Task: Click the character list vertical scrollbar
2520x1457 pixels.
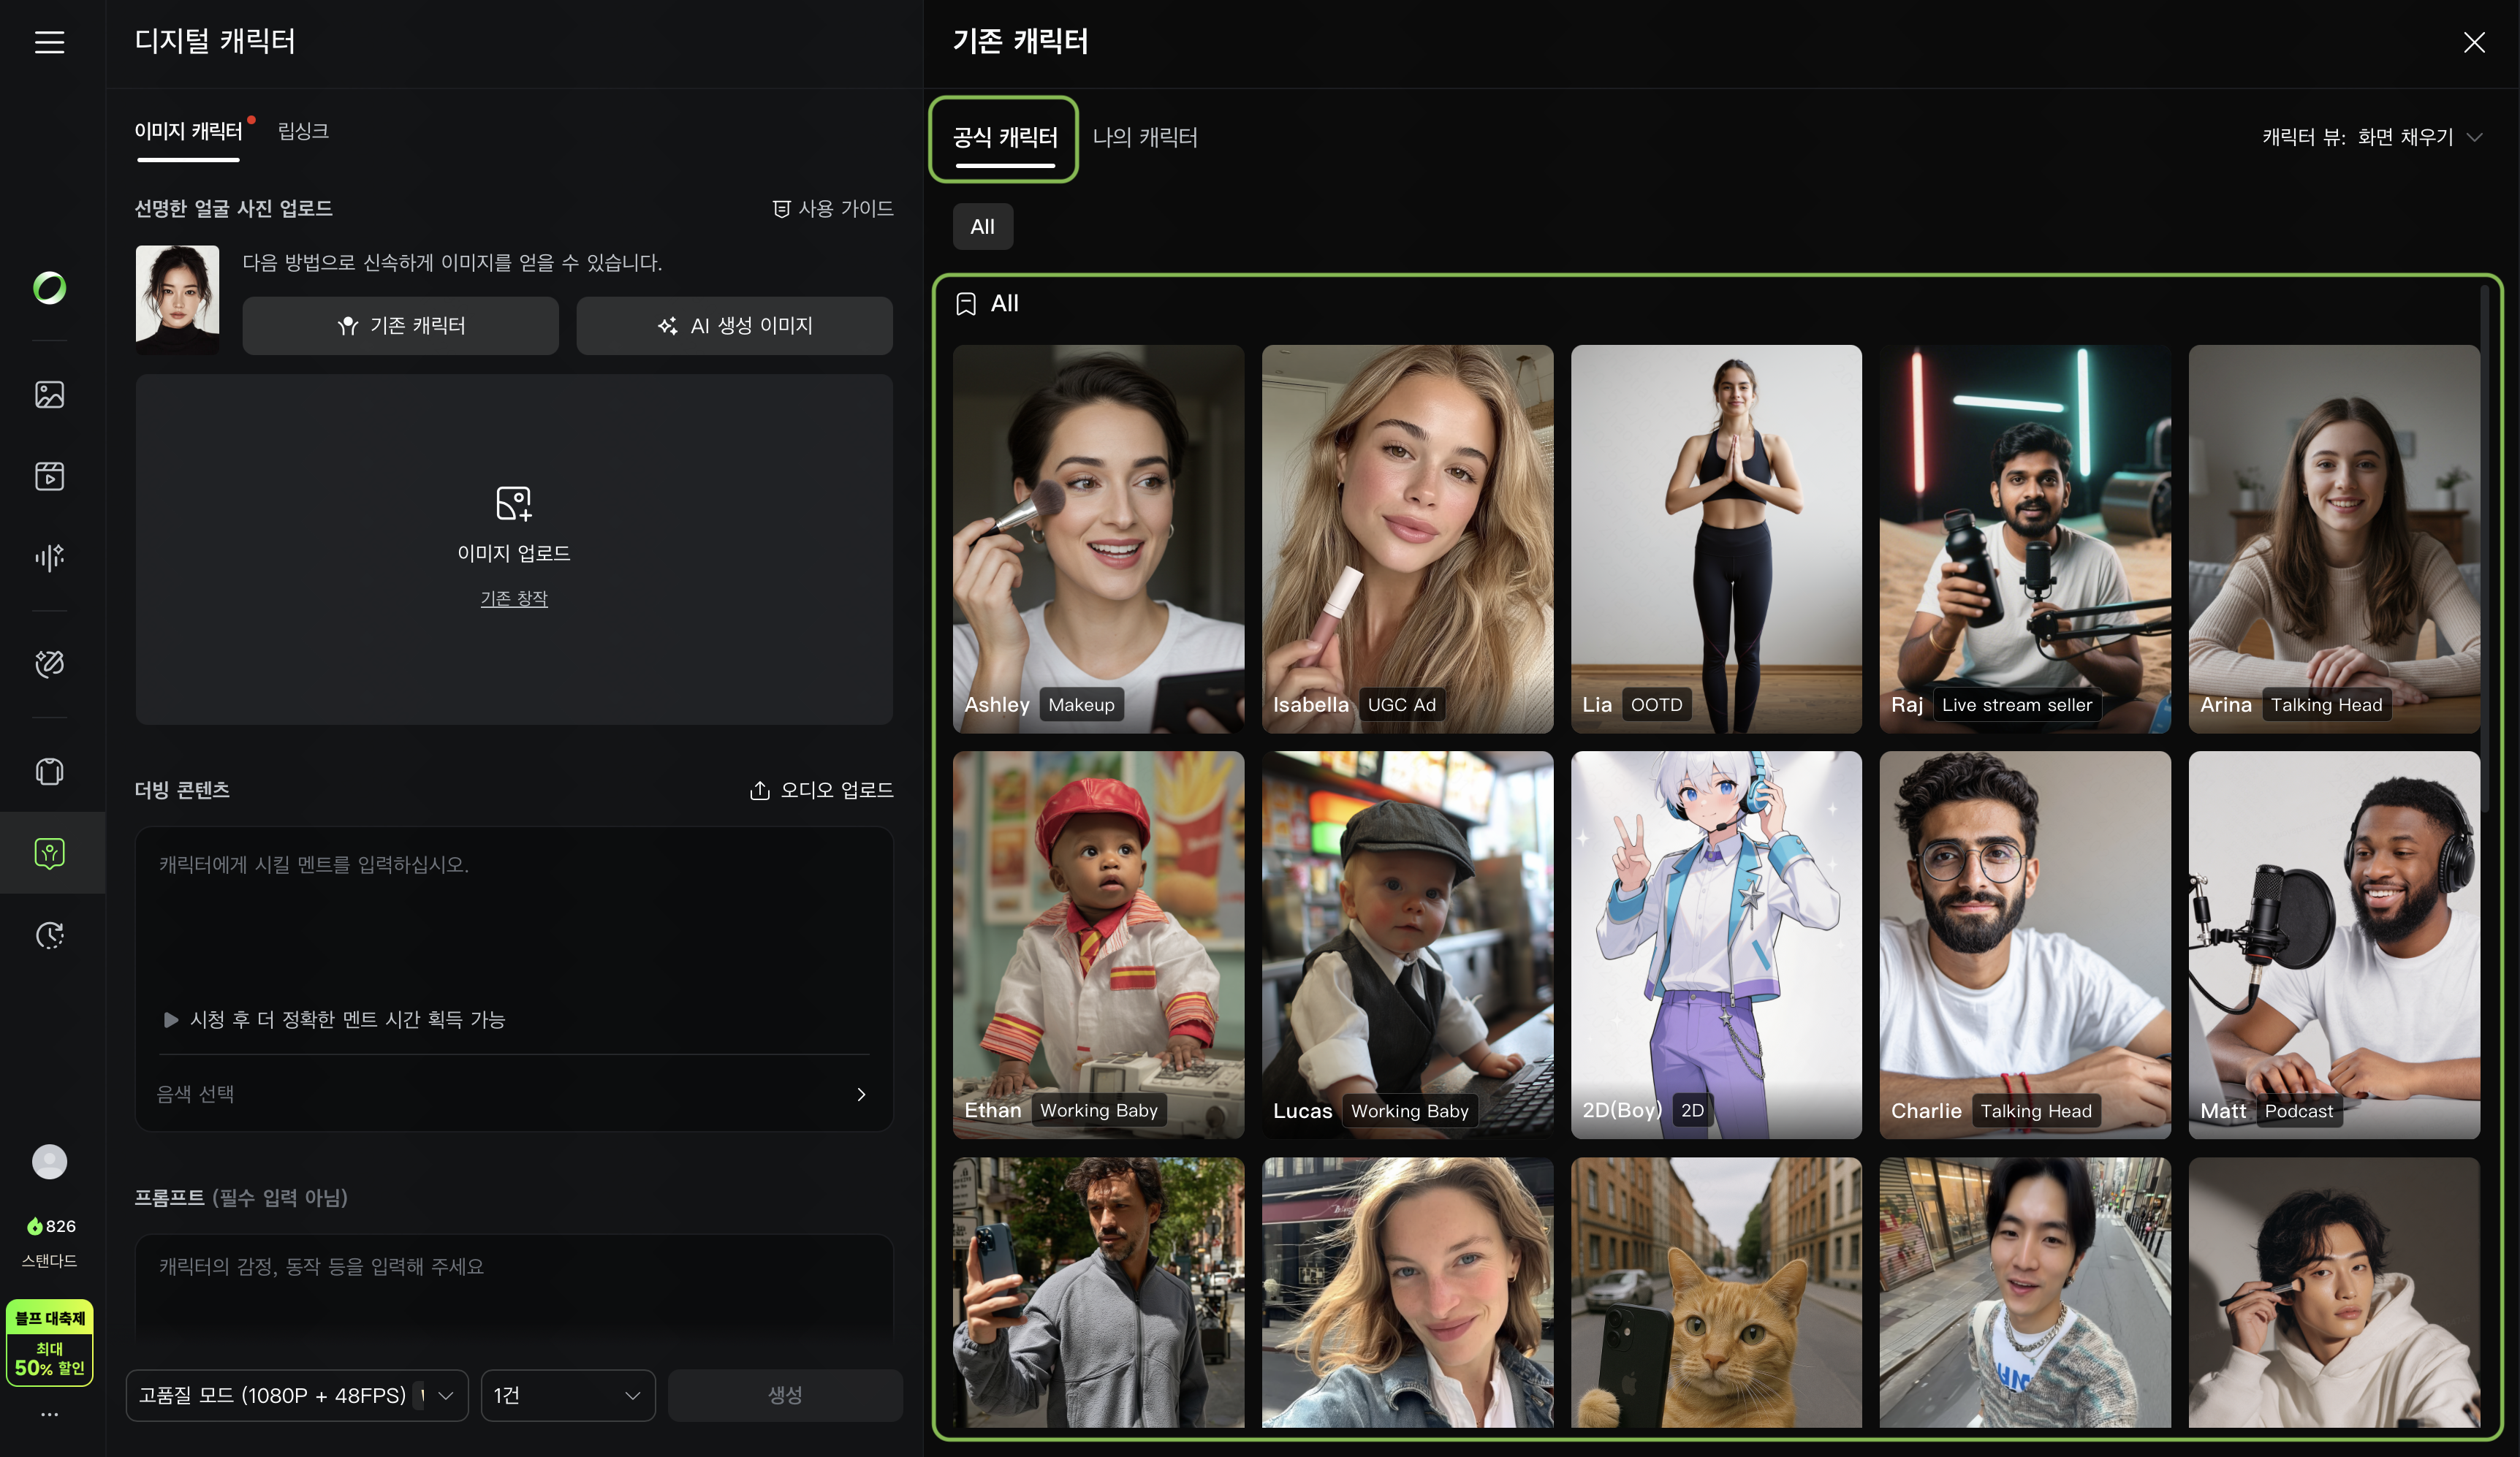Action: tap(2484, 550)
